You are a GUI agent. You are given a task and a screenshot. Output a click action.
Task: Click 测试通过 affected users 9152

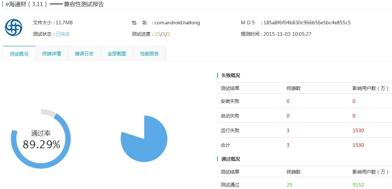[x=358, y=185]
